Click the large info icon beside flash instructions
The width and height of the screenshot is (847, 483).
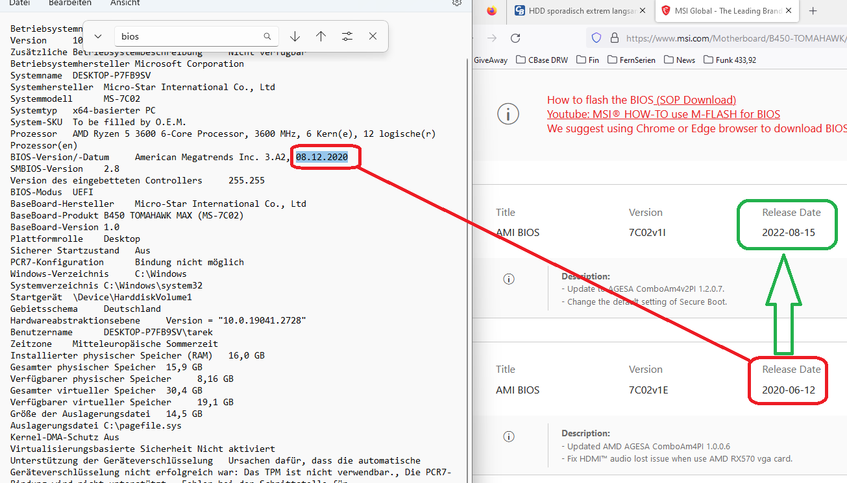tap(508, 114)
